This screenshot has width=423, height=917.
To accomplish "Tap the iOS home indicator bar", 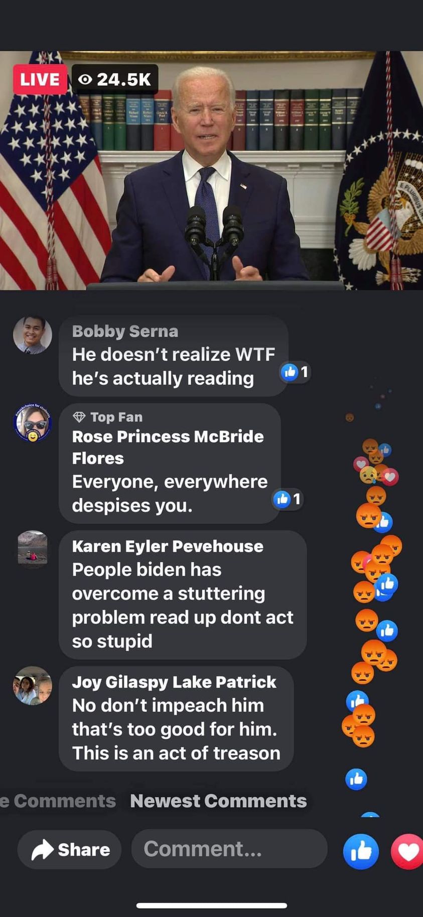I will pos(211,905).
